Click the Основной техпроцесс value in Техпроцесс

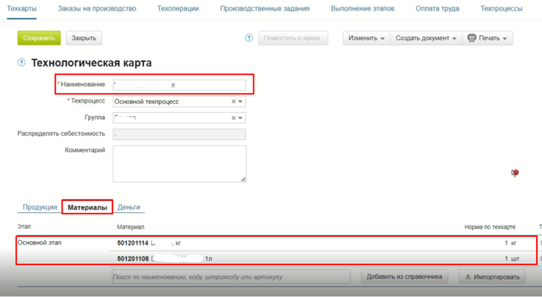[146, 102]
